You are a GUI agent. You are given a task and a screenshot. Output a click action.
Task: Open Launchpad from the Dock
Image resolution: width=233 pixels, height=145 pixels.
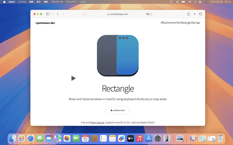pos(22,139)
